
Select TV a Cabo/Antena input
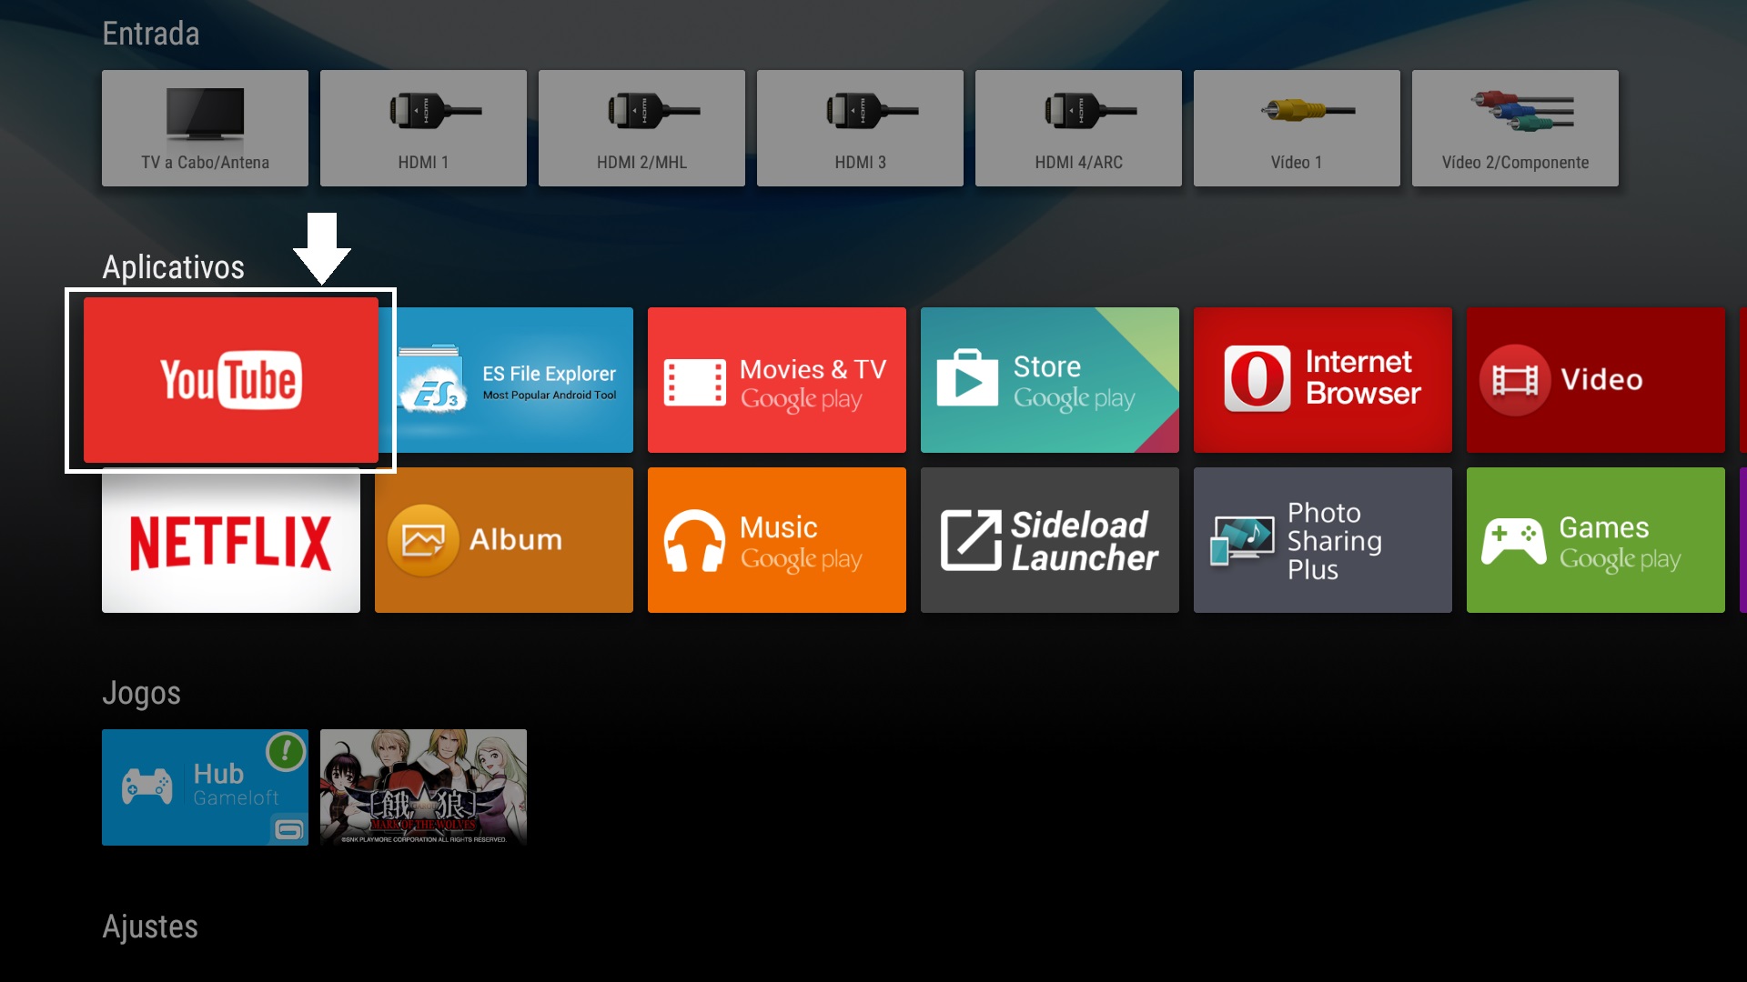pyautogui.click(x=206, y=128)
